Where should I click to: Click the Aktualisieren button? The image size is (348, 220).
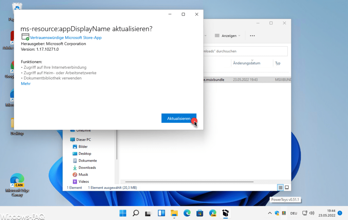tap(179, 118)
